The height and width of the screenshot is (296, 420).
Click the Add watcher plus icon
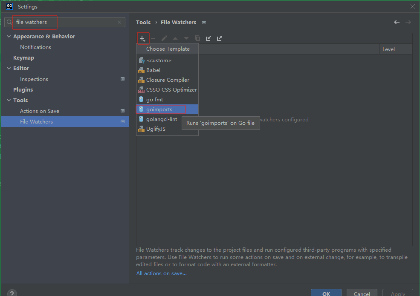[142, 38]
